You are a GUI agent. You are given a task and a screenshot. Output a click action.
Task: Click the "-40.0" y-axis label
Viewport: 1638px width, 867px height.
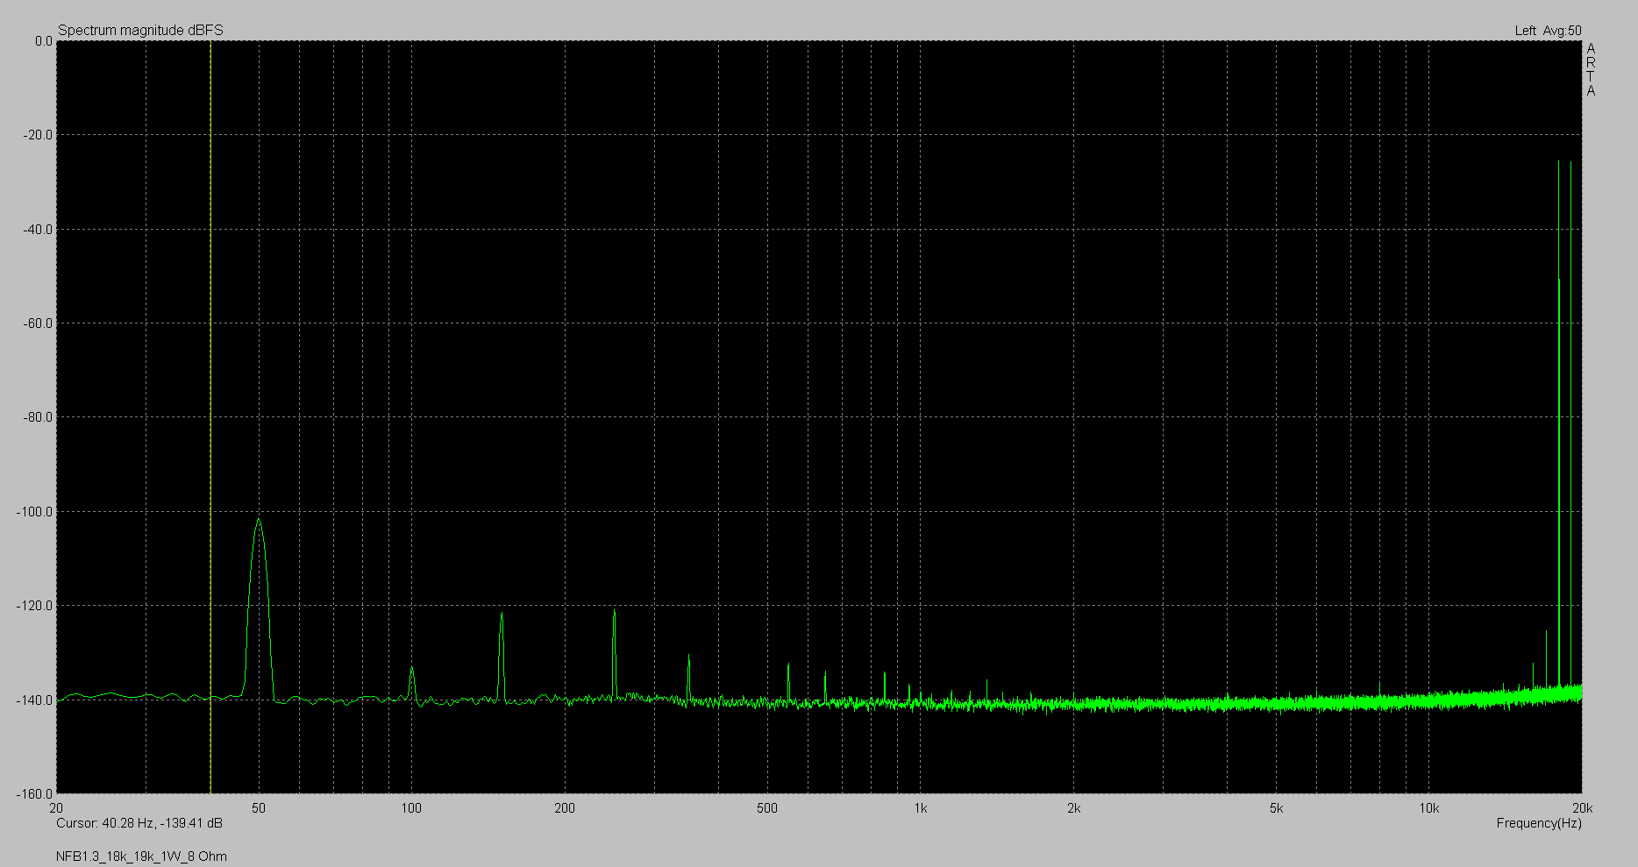click(37, 230)
